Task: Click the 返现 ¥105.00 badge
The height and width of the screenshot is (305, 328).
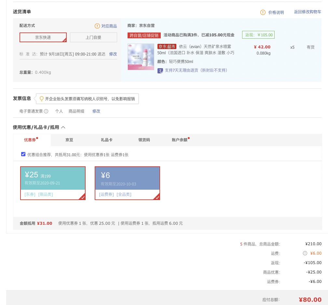Action: [258, 35]
